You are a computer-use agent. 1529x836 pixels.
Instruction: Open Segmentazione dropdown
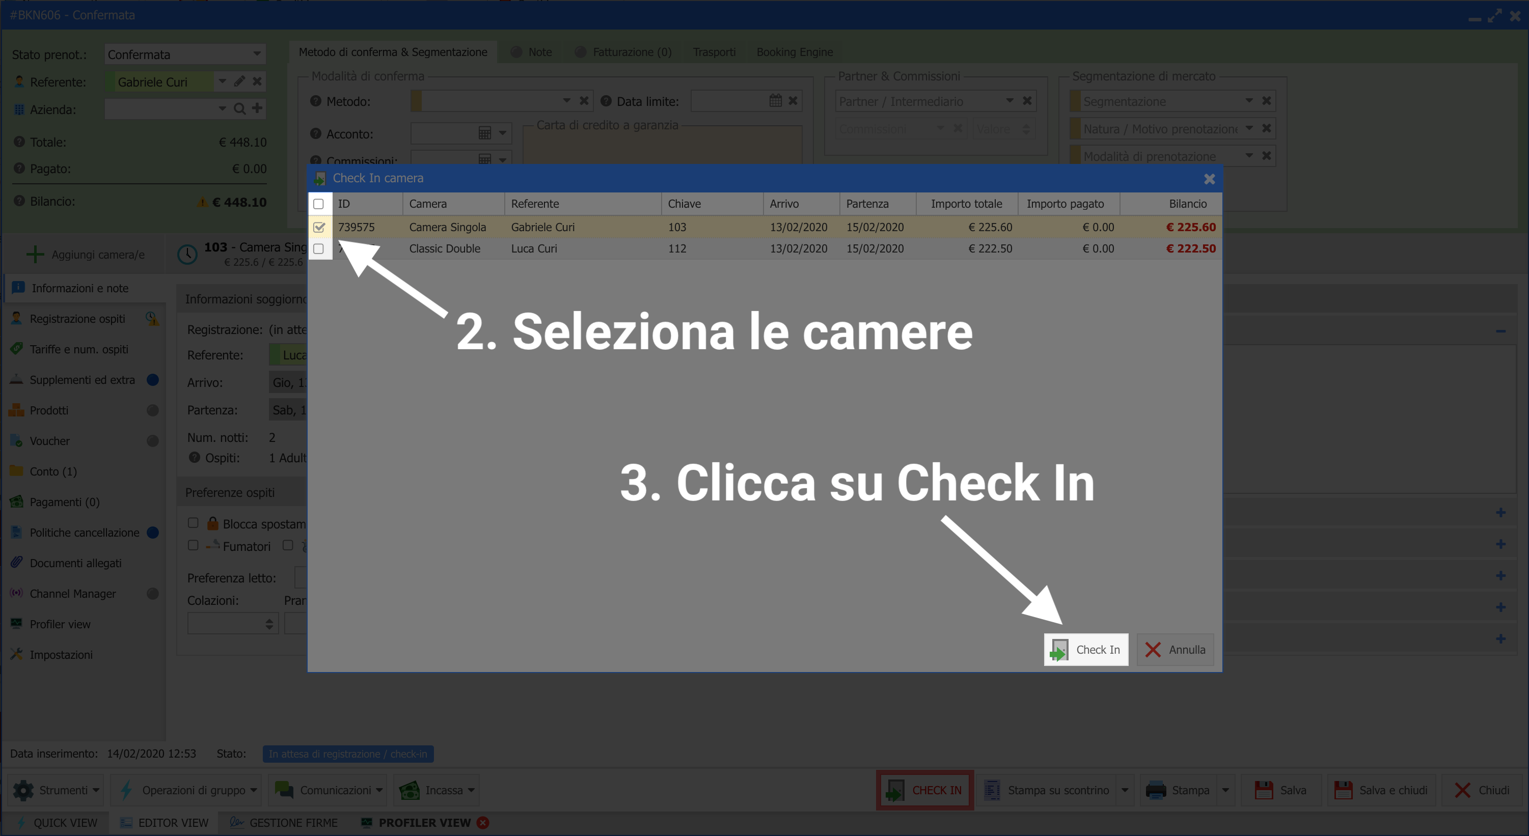[x=1249, y=101]
